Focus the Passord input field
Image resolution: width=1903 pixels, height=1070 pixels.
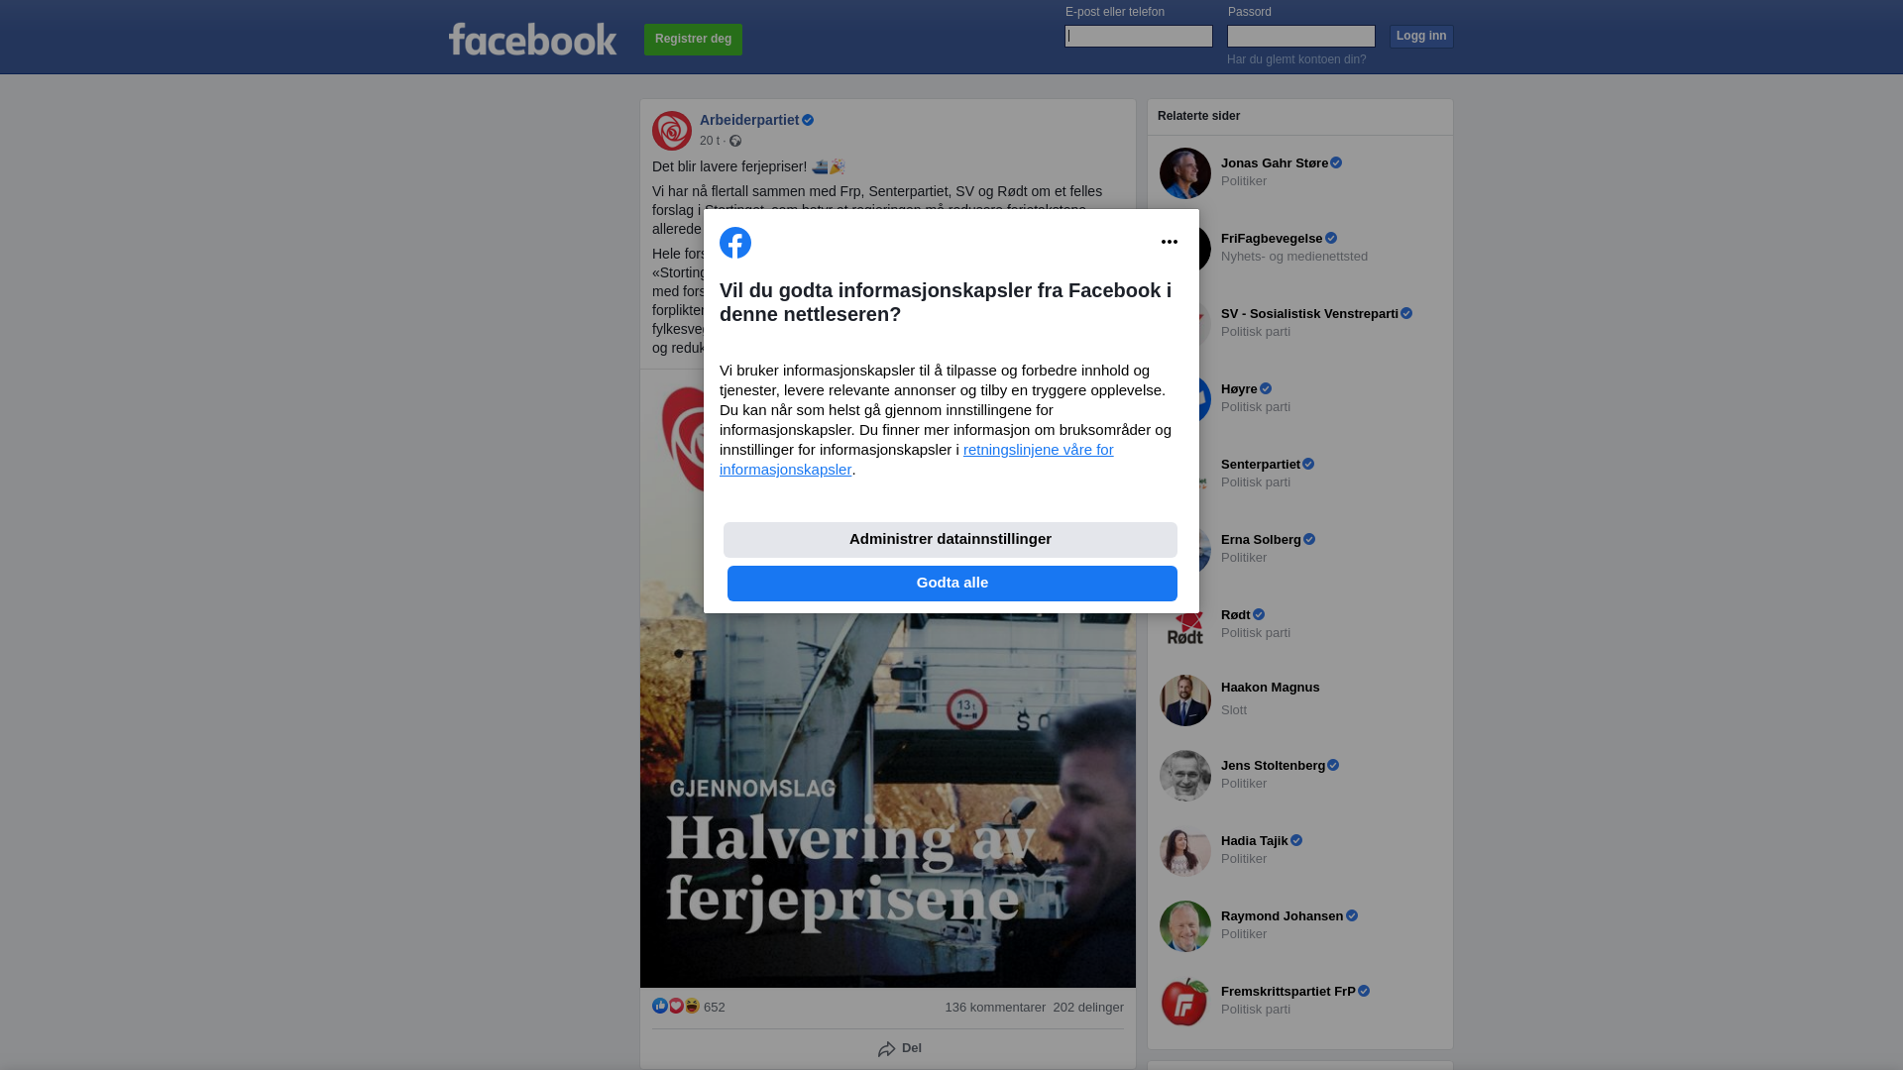(1301, 37)
